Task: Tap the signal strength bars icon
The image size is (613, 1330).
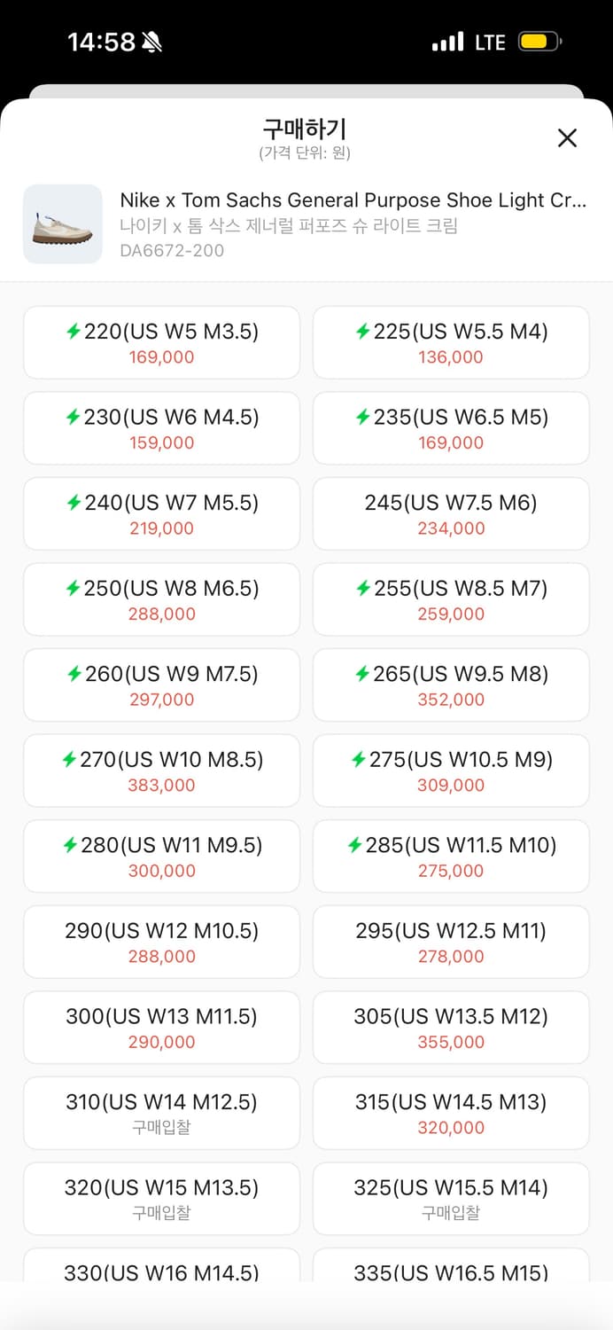Action: click(x=448, y=42)
